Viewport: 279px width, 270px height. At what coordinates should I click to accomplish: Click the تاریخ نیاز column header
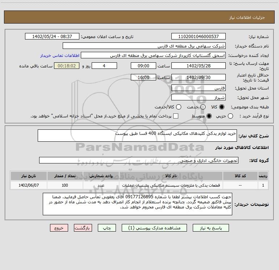click(x=29, y=176)
